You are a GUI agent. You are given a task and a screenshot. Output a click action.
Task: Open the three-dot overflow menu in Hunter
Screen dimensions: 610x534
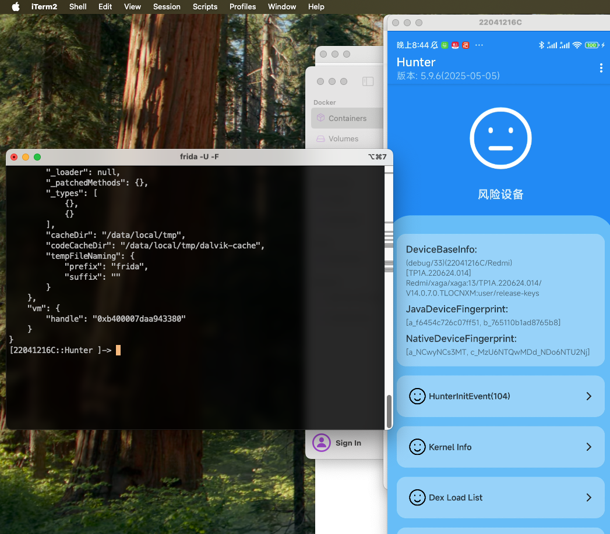[601, 68]
